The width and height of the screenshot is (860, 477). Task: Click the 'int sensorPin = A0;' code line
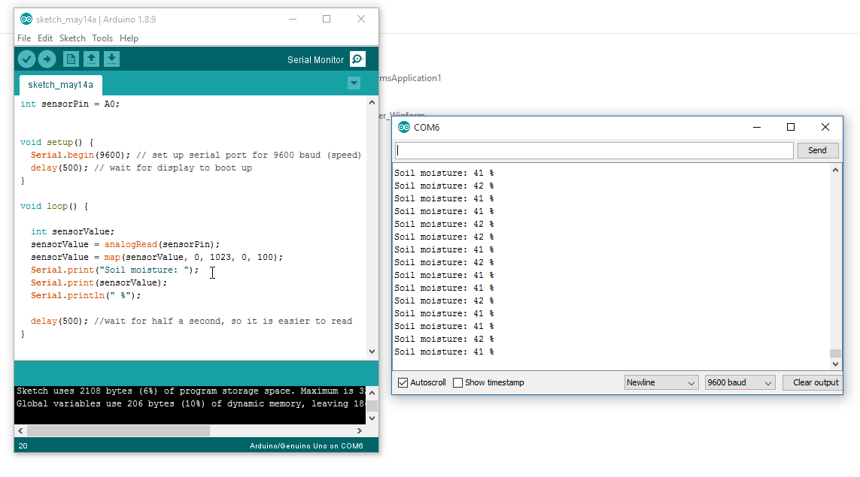[x=70, y=104]
